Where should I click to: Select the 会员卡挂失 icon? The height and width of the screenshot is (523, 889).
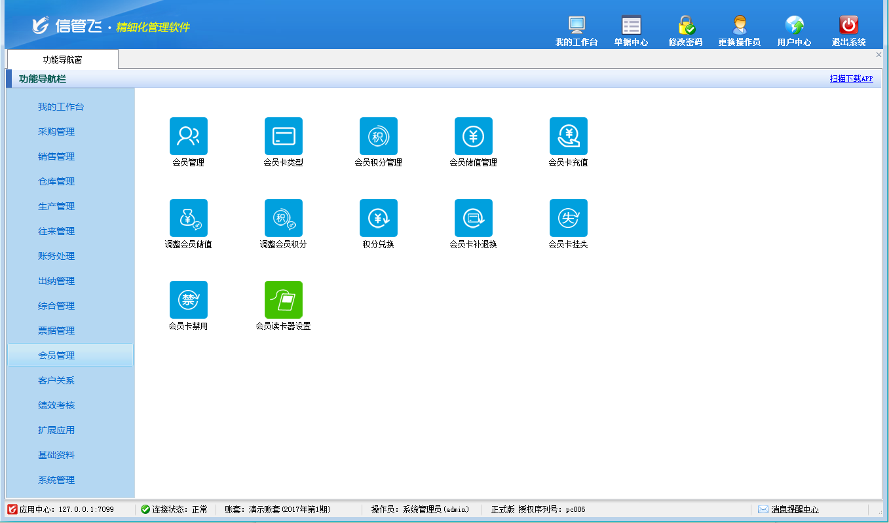click(x=568, y=218)
